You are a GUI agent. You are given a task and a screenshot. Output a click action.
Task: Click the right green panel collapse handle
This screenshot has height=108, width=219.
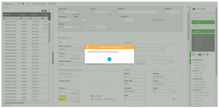(x=190, y=58)
